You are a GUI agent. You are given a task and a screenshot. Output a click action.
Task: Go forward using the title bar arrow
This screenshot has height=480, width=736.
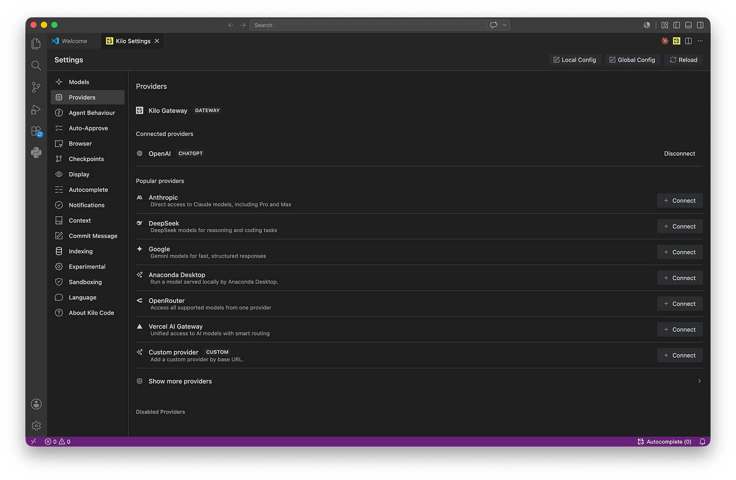243,25
